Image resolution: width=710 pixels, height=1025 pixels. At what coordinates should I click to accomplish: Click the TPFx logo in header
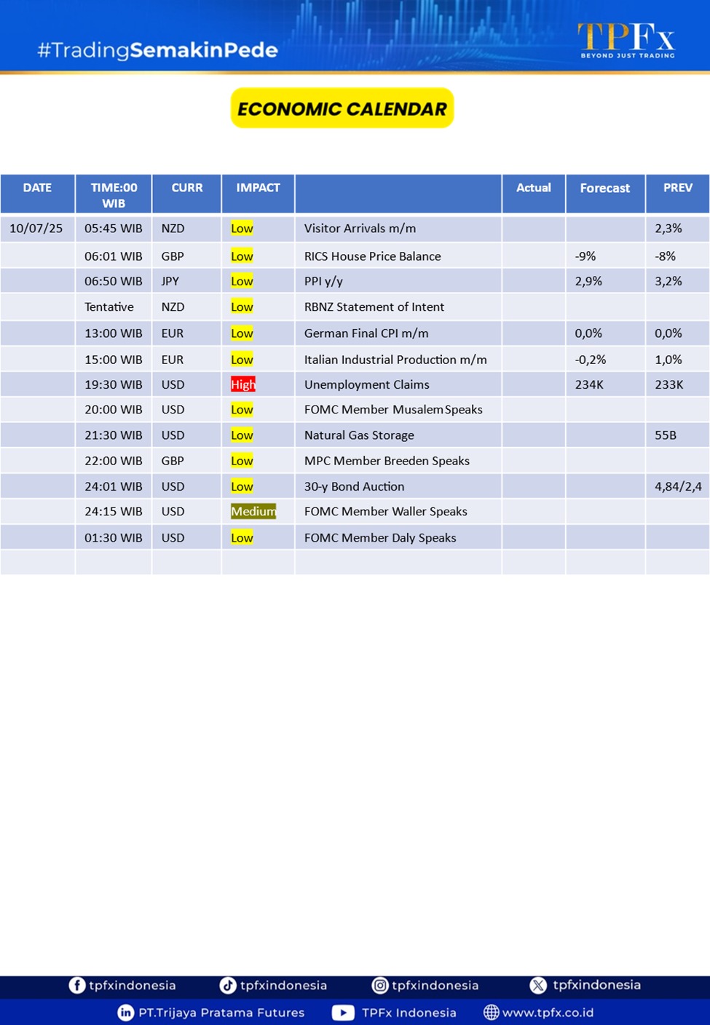click(x=626, y=40)
